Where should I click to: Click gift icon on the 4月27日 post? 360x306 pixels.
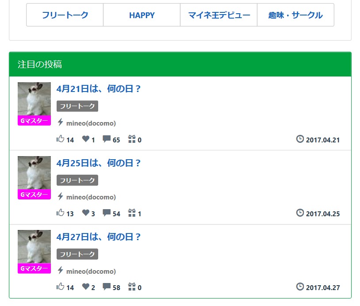click(132, 287)
